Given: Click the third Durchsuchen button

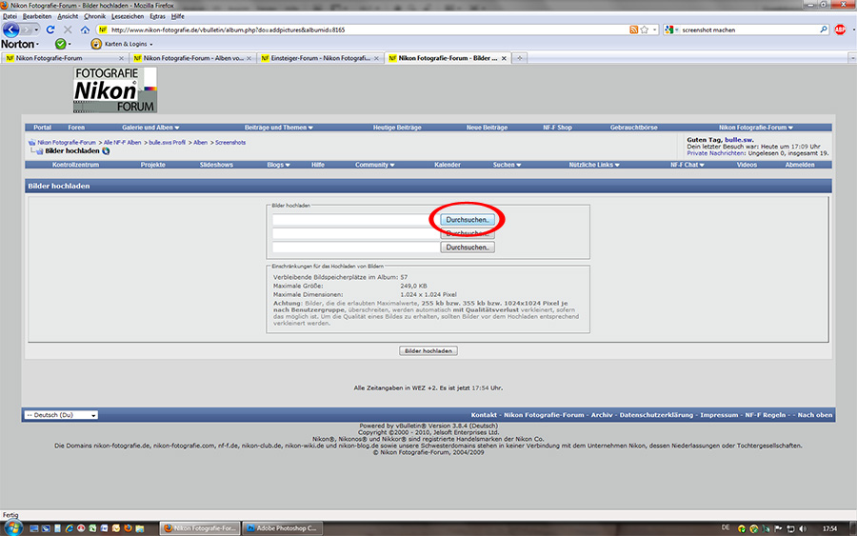Looking at the screenshot, I should click(468, 248).
